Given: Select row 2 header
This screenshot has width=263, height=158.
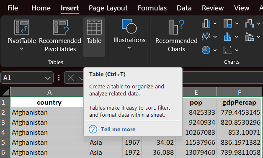Looking at the screenshot, I should (5, 112).
